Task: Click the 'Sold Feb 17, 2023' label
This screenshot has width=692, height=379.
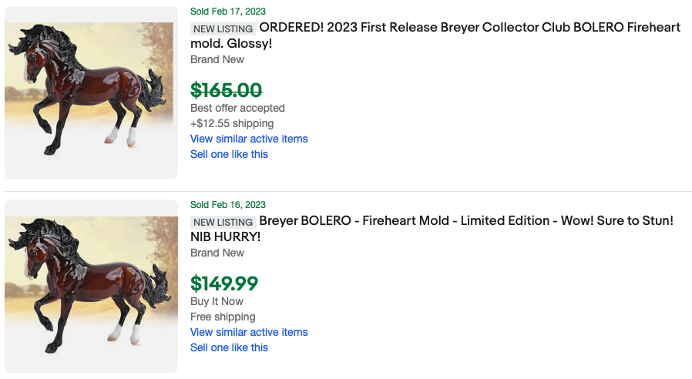Action: [x=228, y=11]
